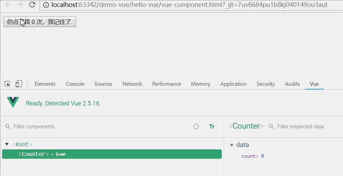The height and width of the screenshot is (176, 343).
Task: Click the browser reload icon
Action: coord(32,5)
